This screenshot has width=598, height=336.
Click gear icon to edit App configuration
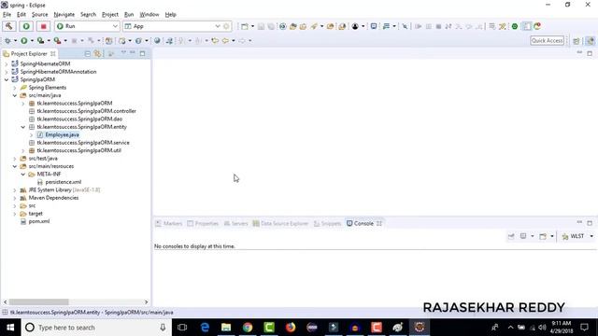[x=226, y=26]
